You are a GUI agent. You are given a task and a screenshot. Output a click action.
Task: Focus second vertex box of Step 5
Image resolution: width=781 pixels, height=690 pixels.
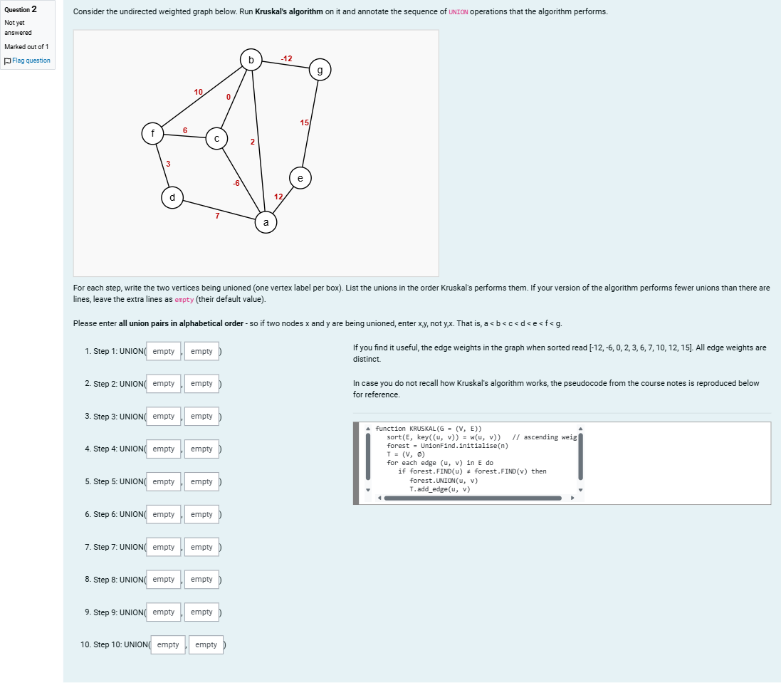click(x=201, y=481)
